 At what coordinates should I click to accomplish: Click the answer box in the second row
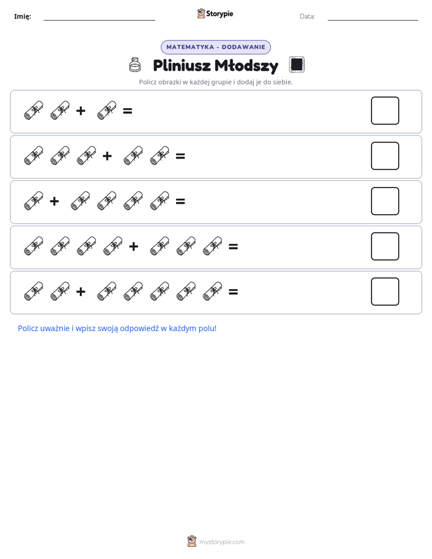click(385, 156)
